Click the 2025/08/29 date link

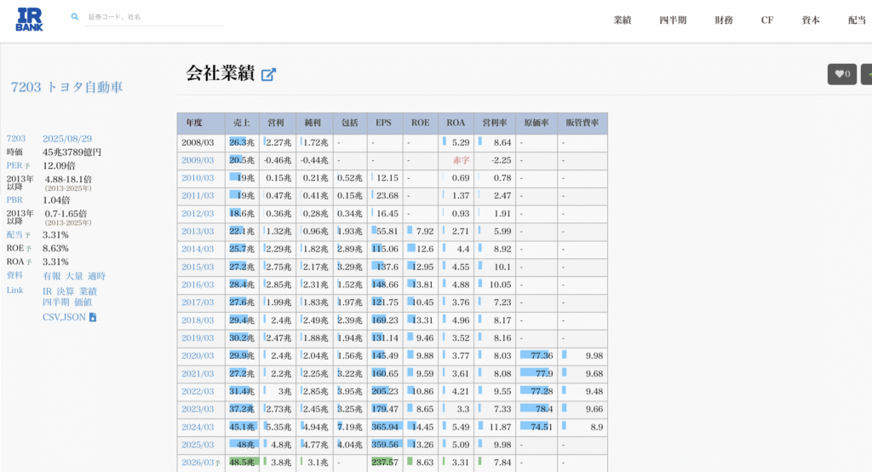67,139
